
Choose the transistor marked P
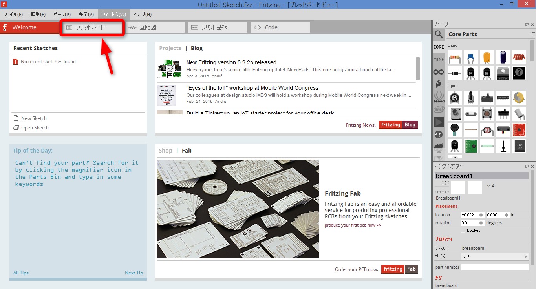tap(471, 73)
